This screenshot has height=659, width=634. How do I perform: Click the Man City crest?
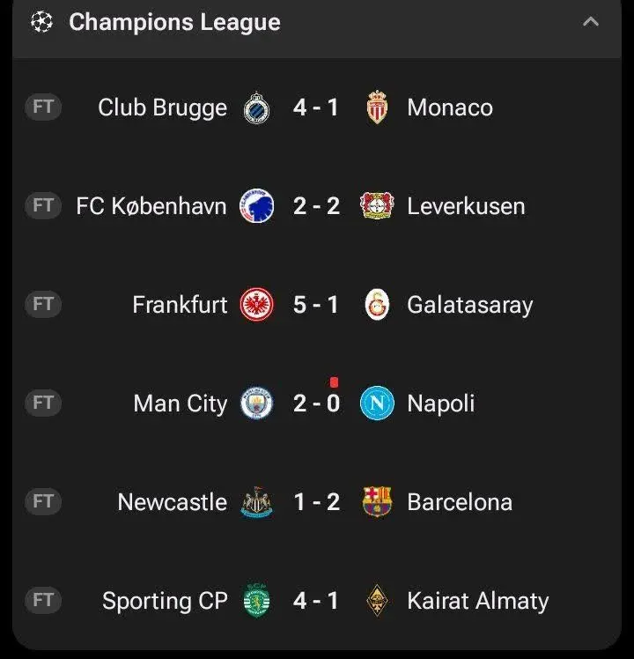tap(257, 403)
